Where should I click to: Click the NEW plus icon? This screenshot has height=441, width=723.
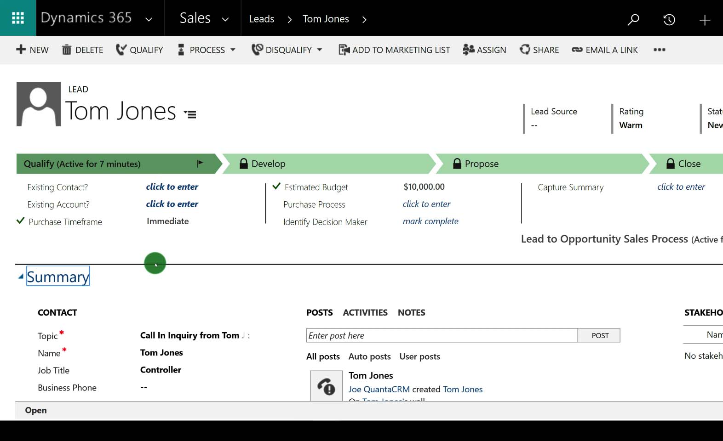[x=21, y=49]
